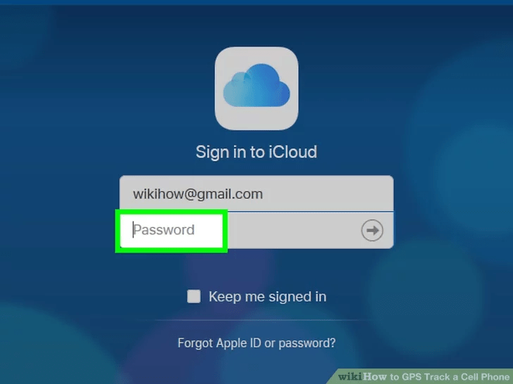The image size is (513, 384).
Task: Click the wikiHow logo in the watermark
Action: coord(362,376)
